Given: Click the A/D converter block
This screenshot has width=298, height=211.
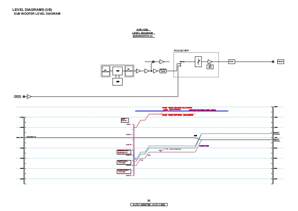Looking at the screenshot, I should tap(105, 71).
